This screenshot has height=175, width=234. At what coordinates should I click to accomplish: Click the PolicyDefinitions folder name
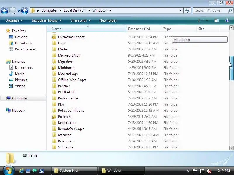[x=71, y=111]
